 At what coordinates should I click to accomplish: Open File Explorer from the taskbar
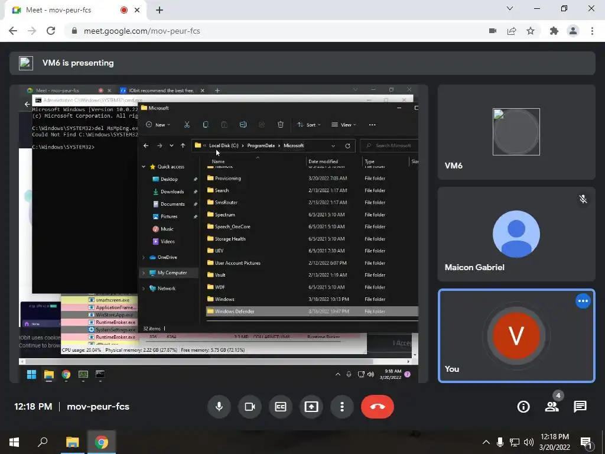click(x=72, y=442)
